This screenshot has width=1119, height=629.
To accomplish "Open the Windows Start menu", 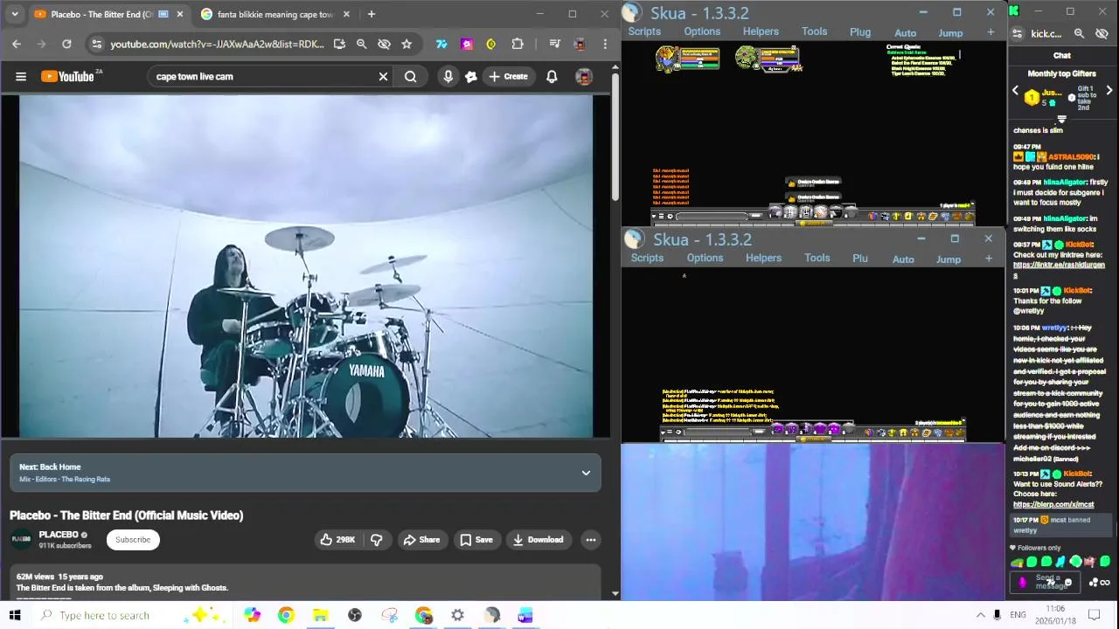I will pos(14,615).
